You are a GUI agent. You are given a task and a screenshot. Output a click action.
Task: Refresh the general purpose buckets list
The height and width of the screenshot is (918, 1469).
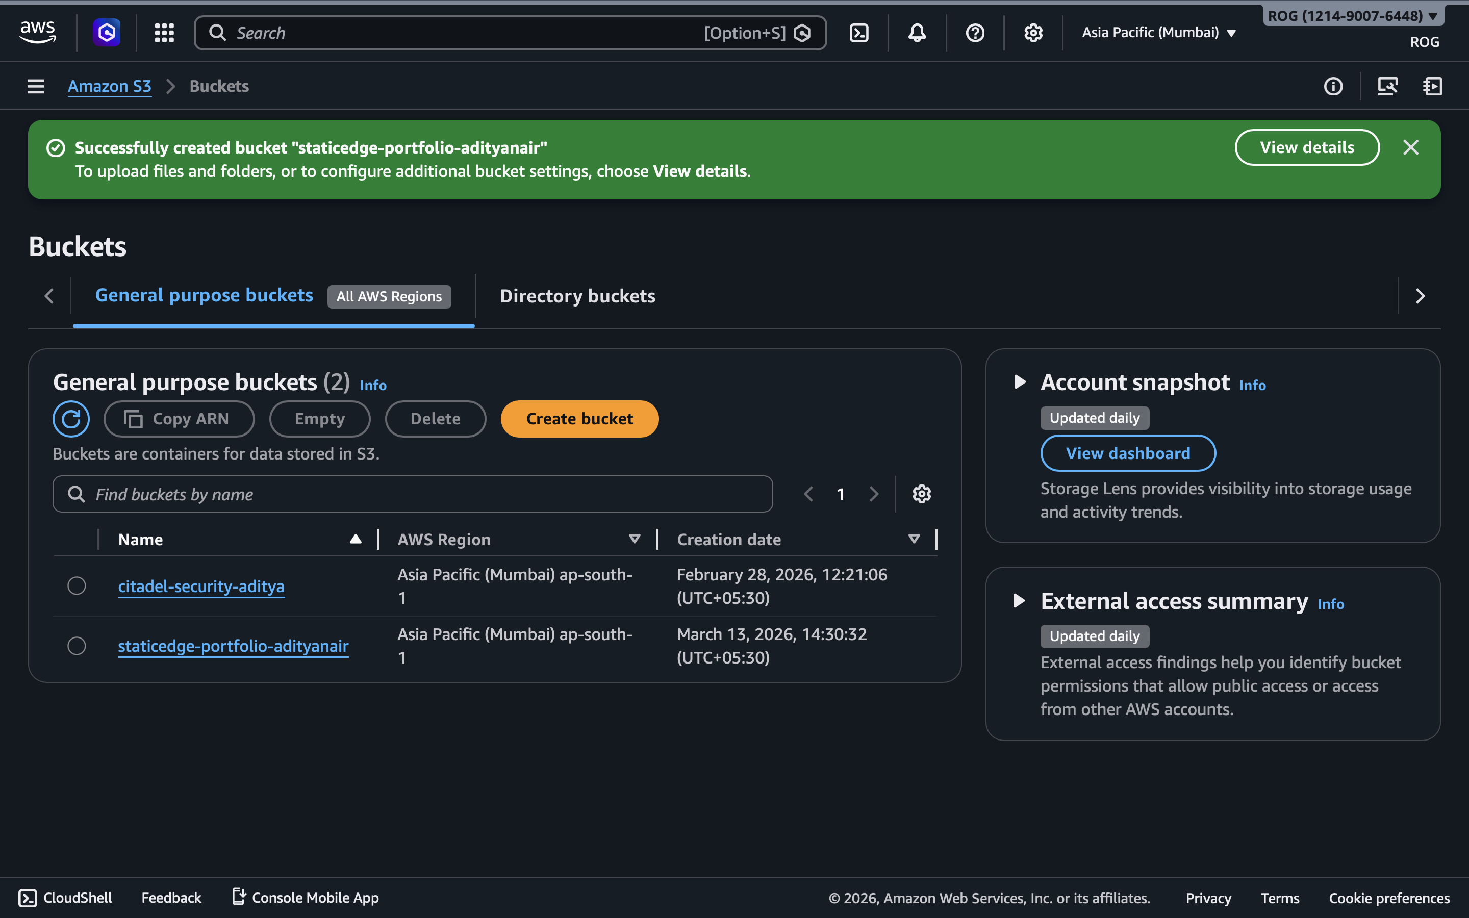coord(71,419)
